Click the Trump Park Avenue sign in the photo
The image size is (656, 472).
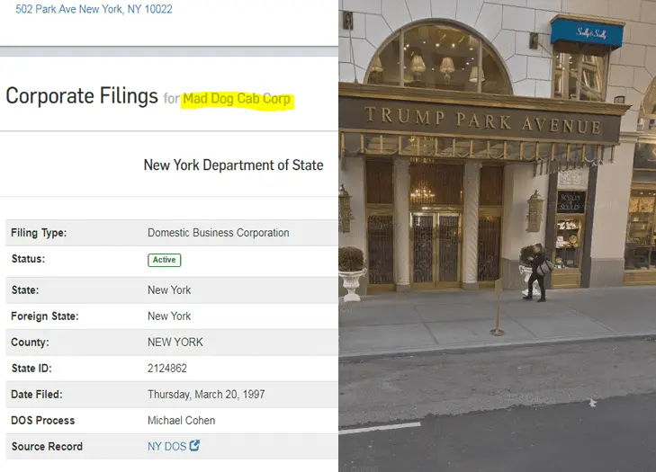coord(483,120)
